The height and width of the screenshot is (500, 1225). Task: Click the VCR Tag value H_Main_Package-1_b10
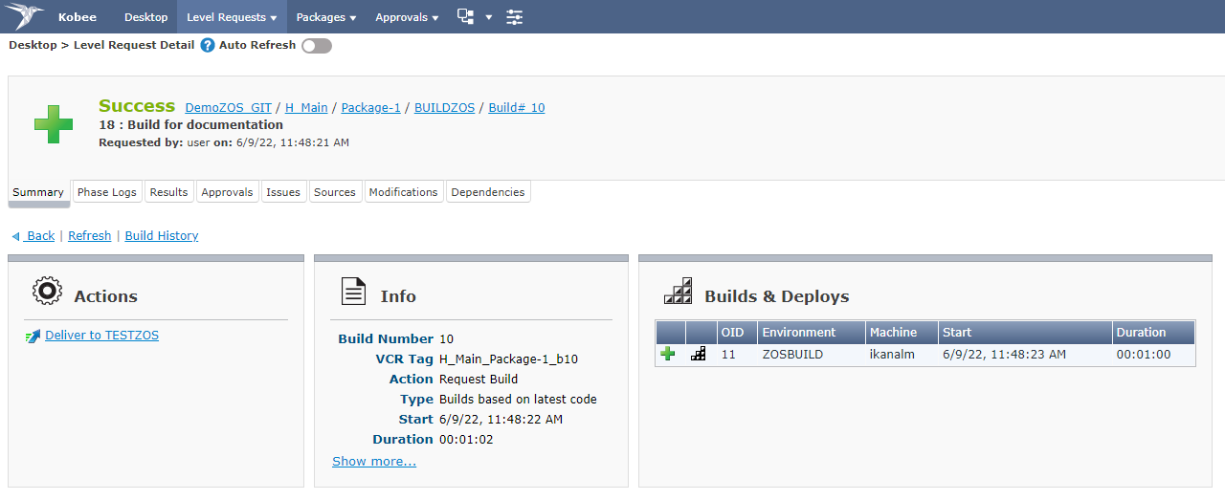pyautogui.click(x=508, y=359)
